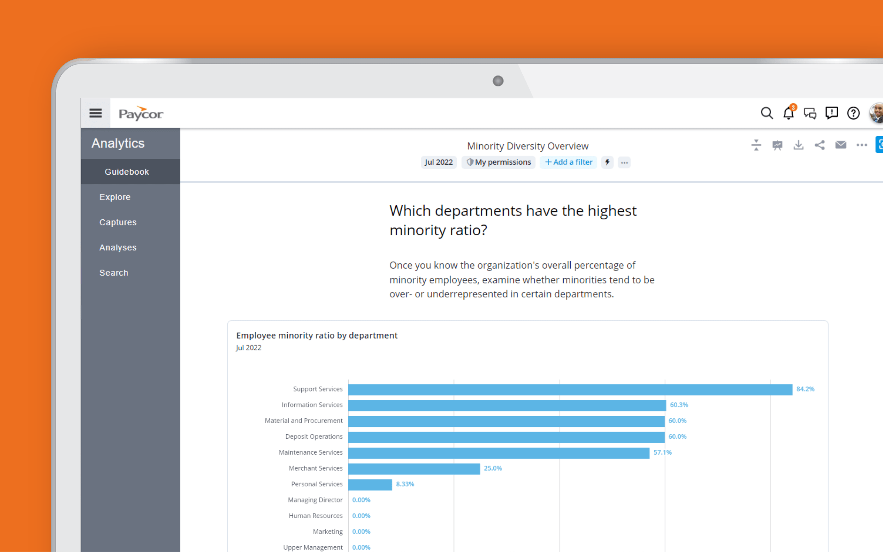Click the blue button at right edge
The width and height of the screenshot is (883, 552).
point(879,145)
